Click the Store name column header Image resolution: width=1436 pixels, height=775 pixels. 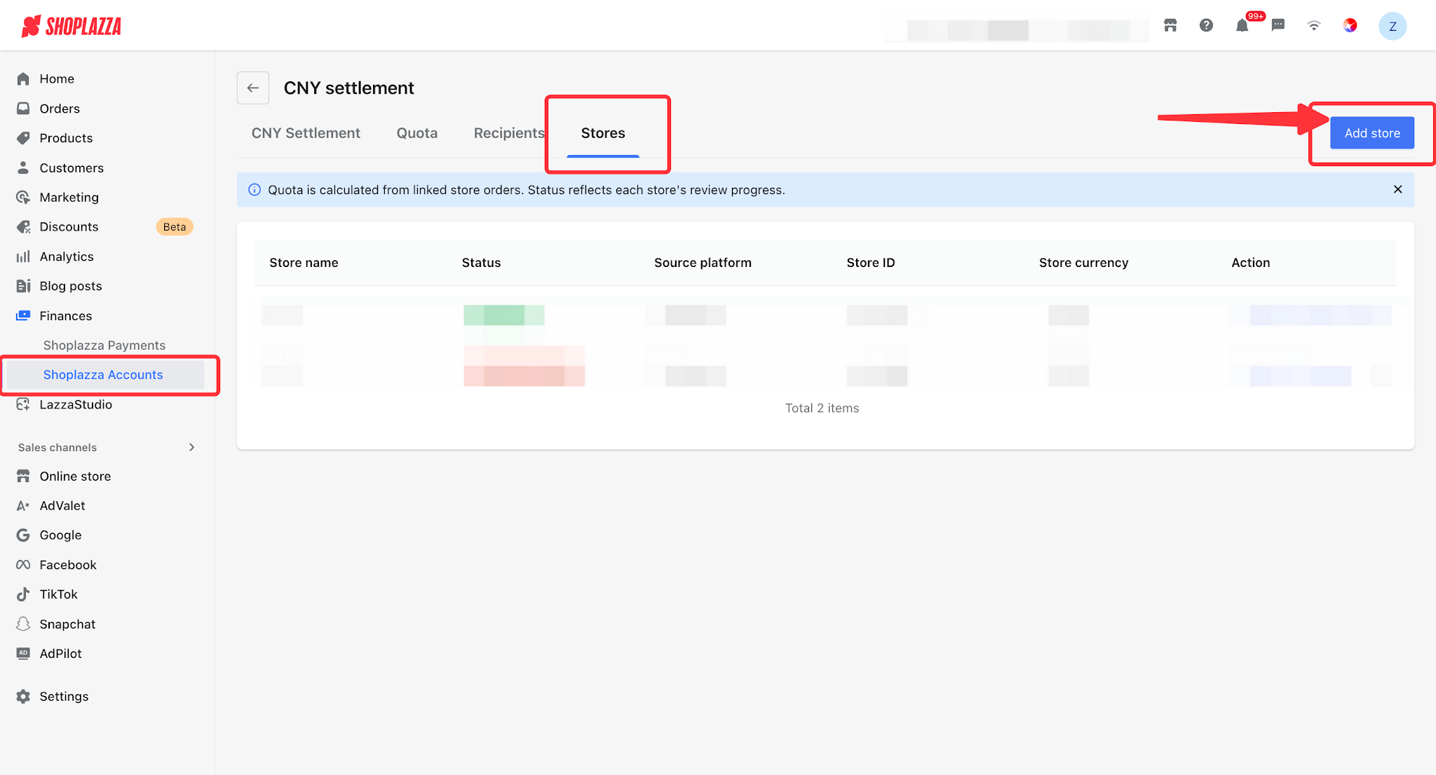[x=304, y=263]
